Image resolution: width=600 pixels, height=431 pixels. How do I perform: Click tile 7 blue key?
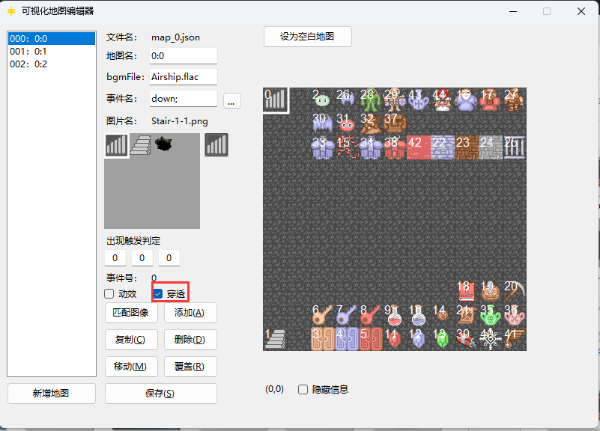[x=347, y=315]
